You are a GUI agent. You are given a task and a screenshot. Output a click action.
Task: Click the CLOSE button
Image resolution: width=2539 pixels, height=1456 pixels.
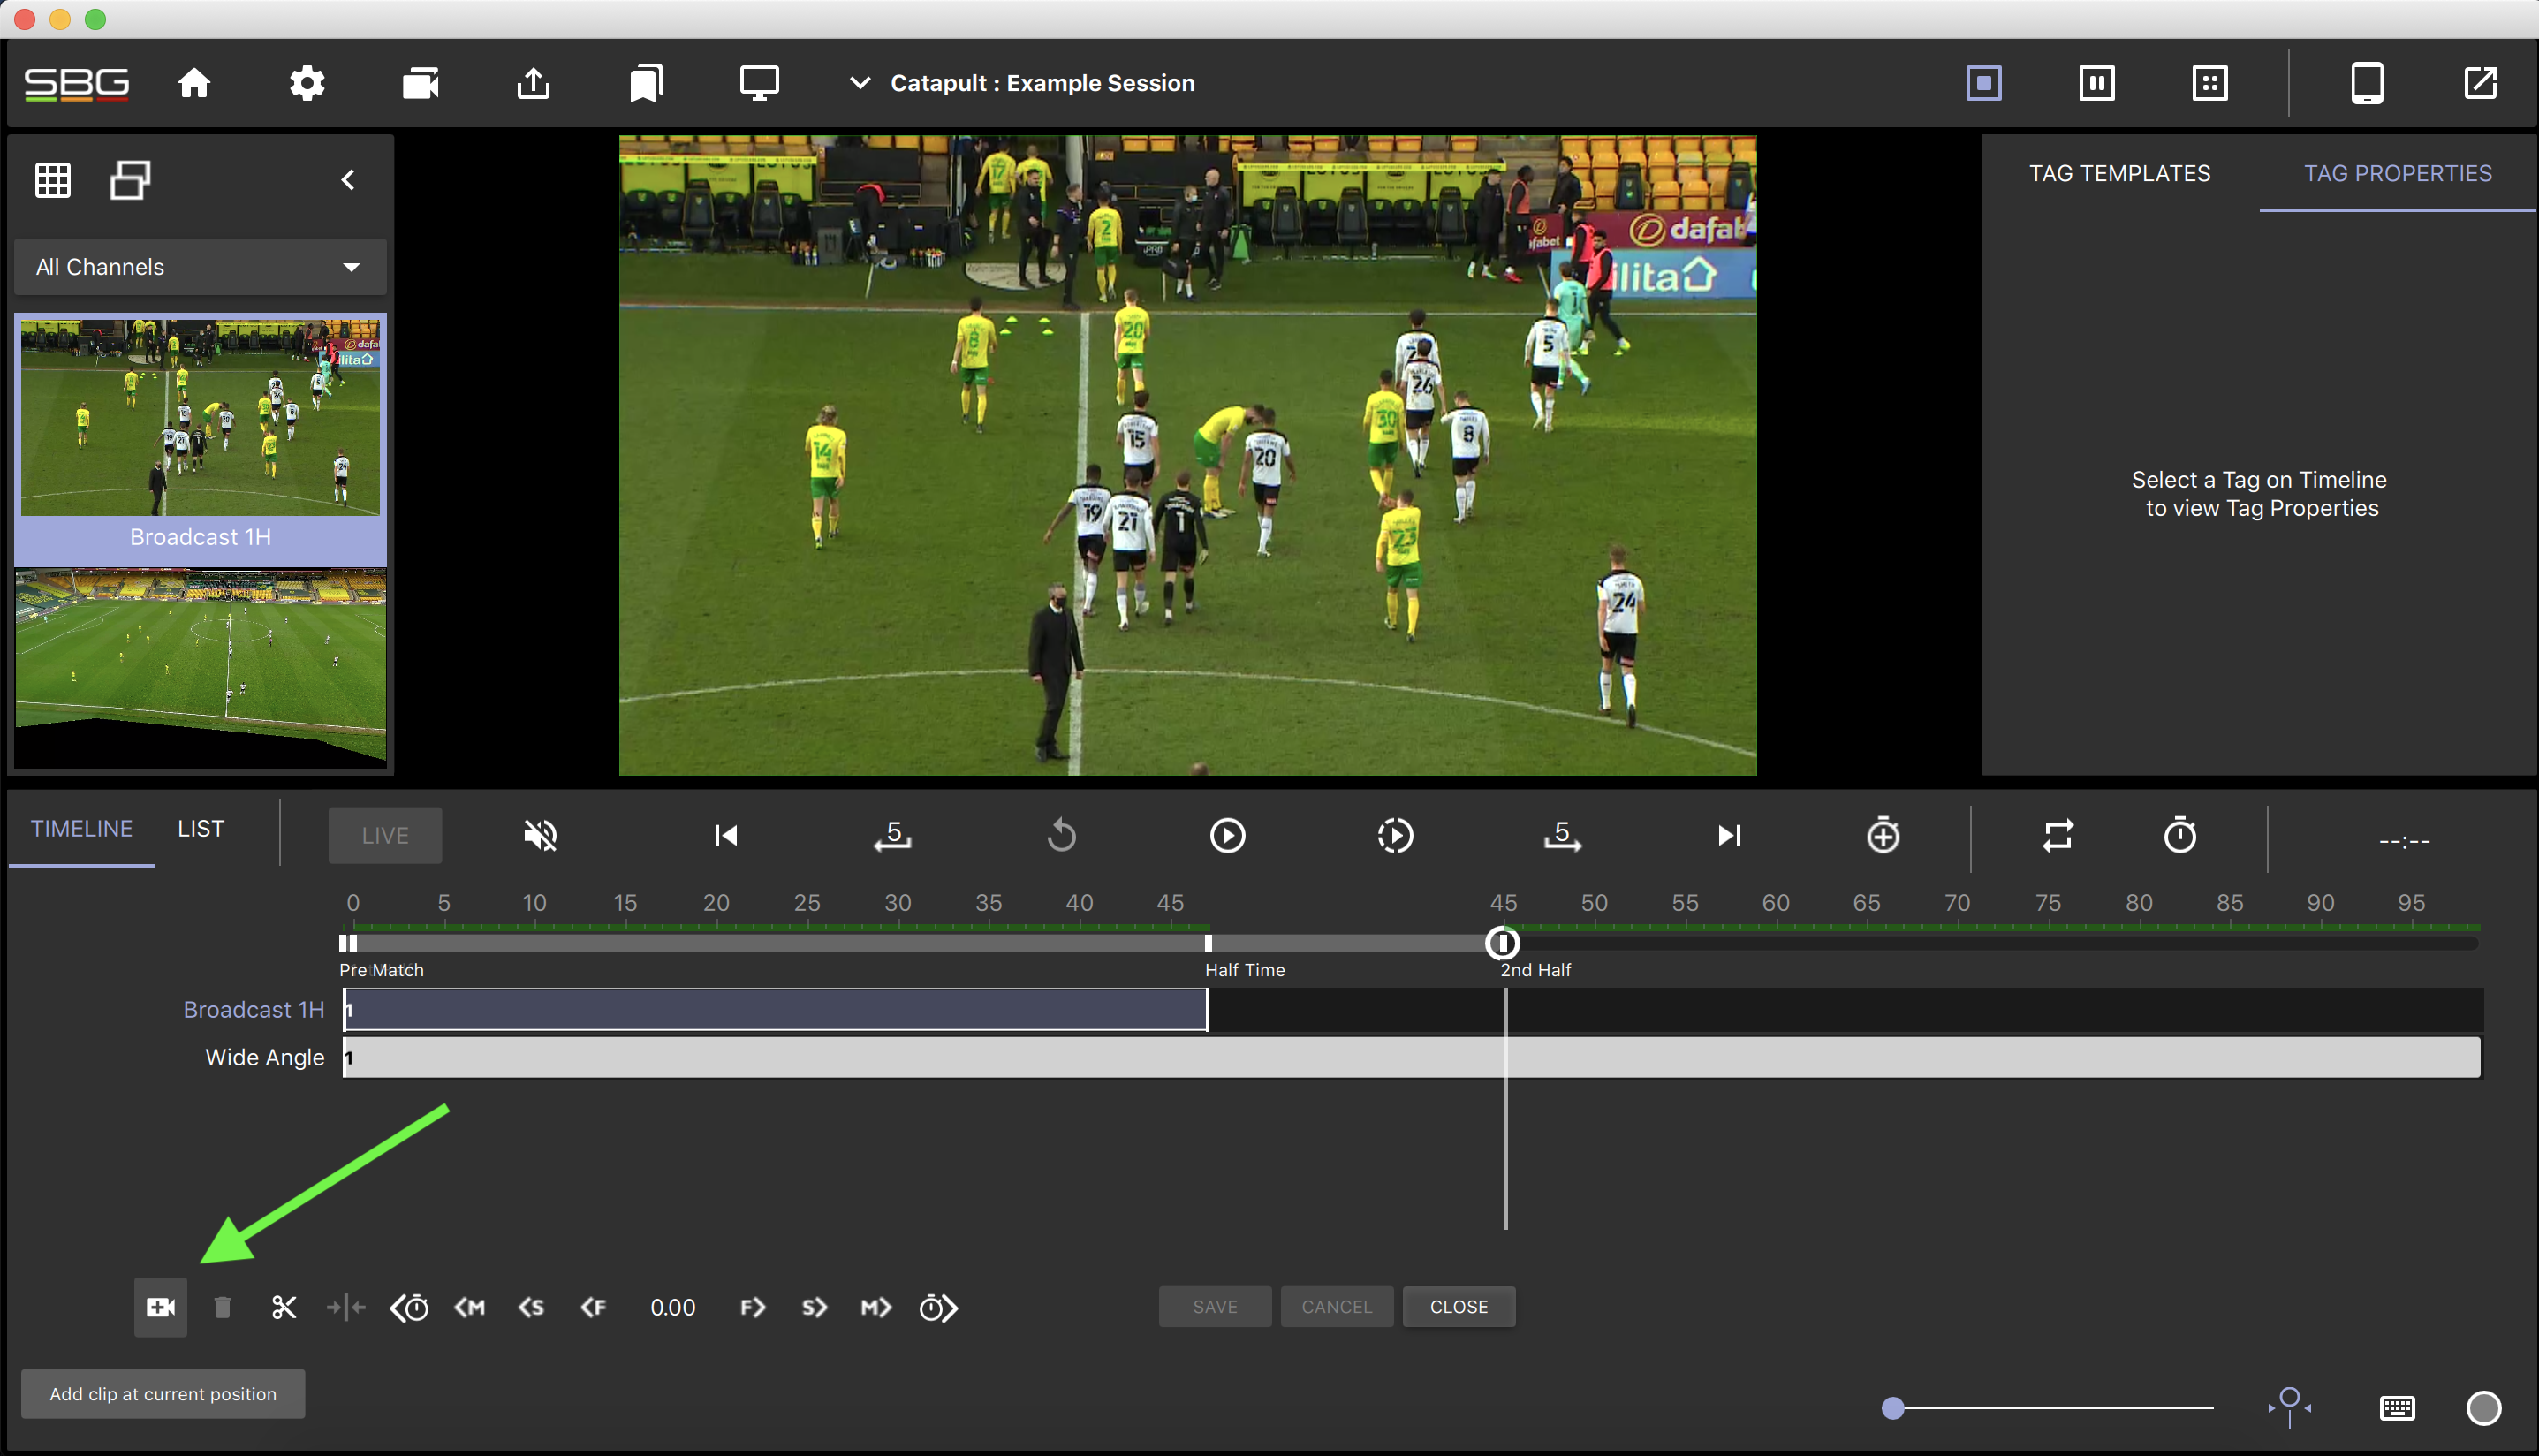pos(1459,1307)
